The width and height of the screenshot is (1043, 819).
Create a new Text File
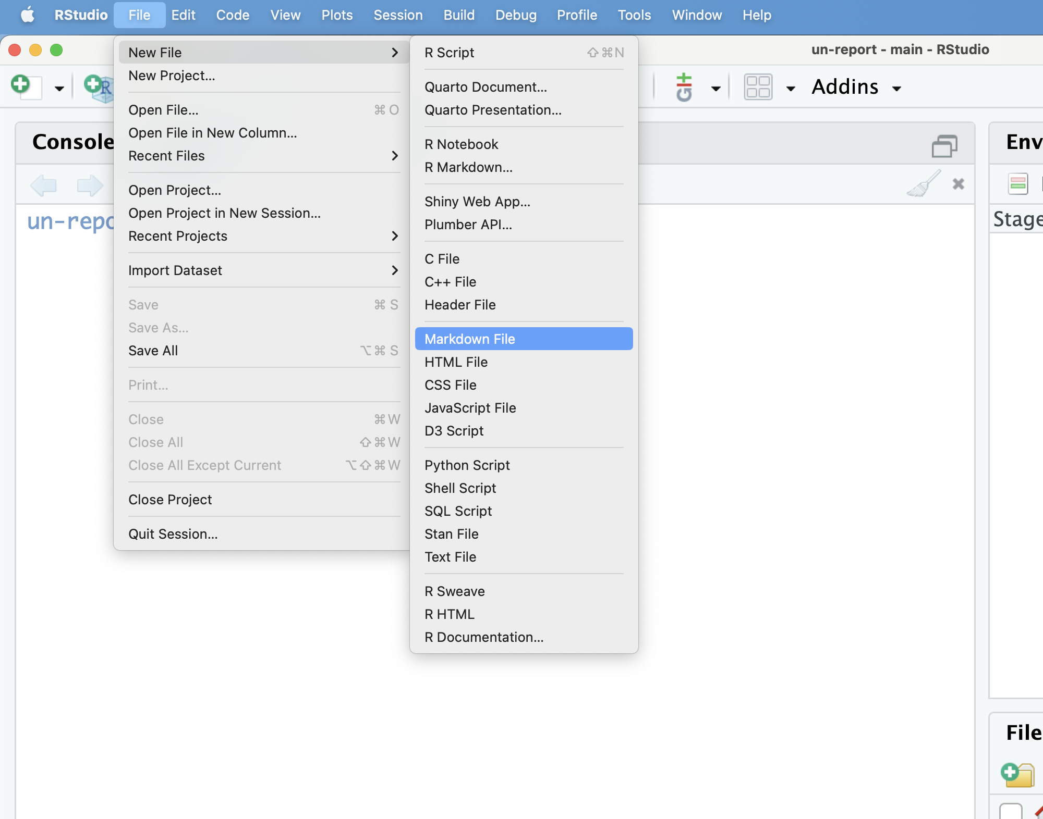pyautogui.click(x=524, y=557)
